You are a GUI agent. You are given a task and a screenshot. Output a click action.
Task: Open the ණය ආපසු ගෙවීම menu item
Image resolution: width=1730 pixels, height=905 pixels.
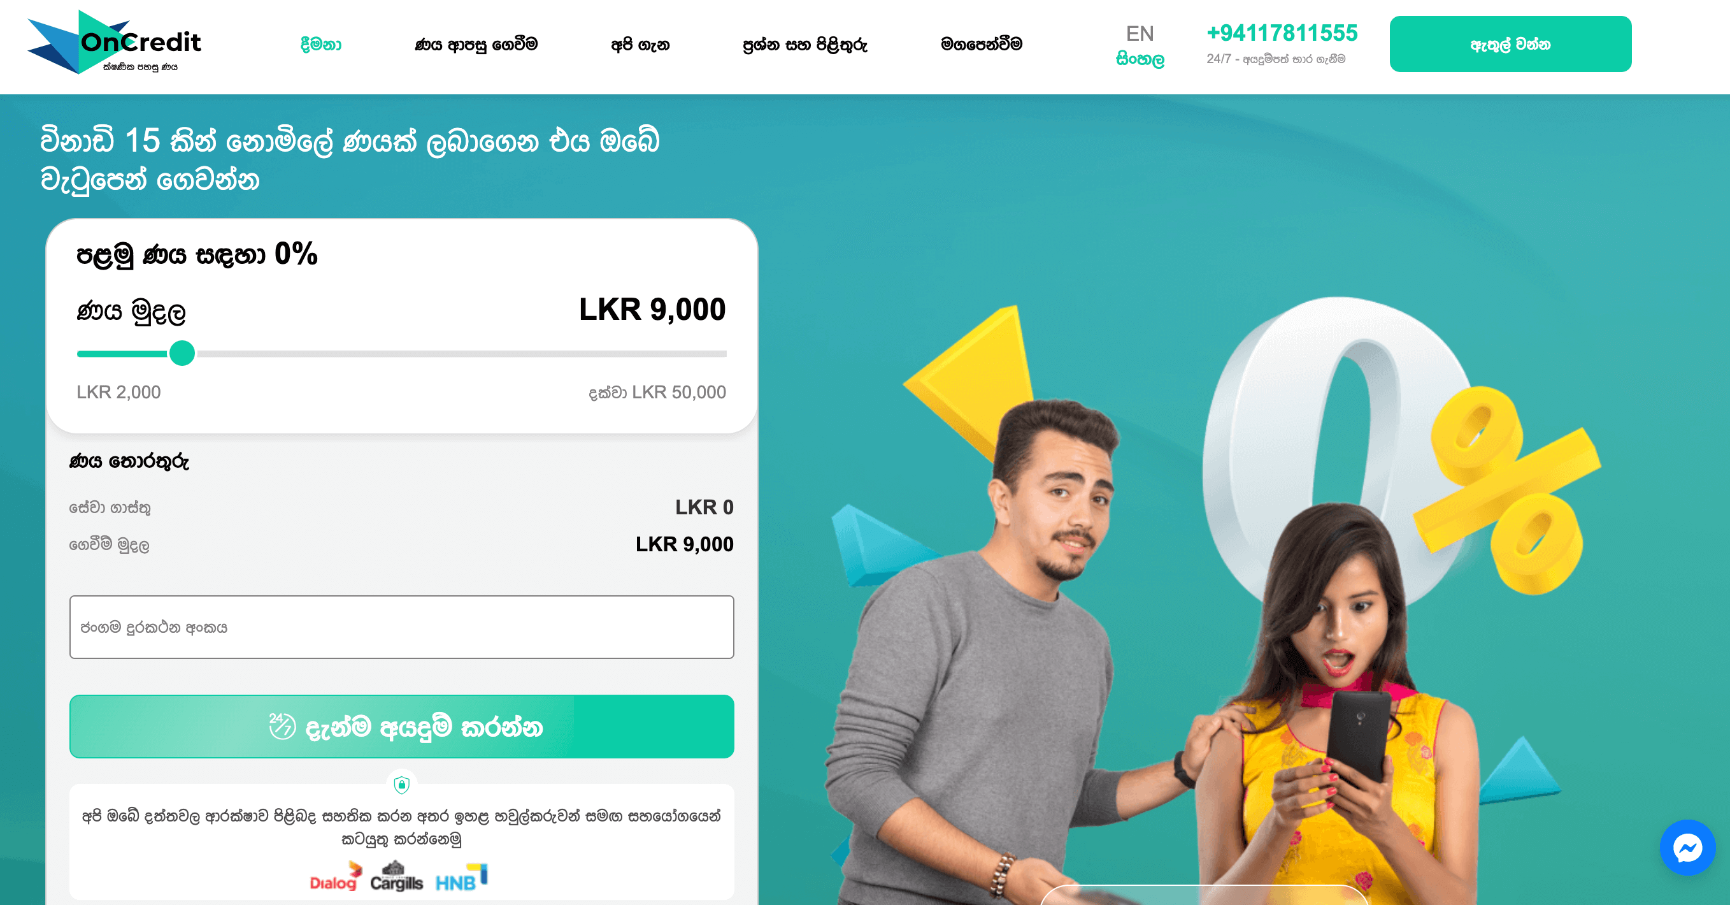(476, 45)
